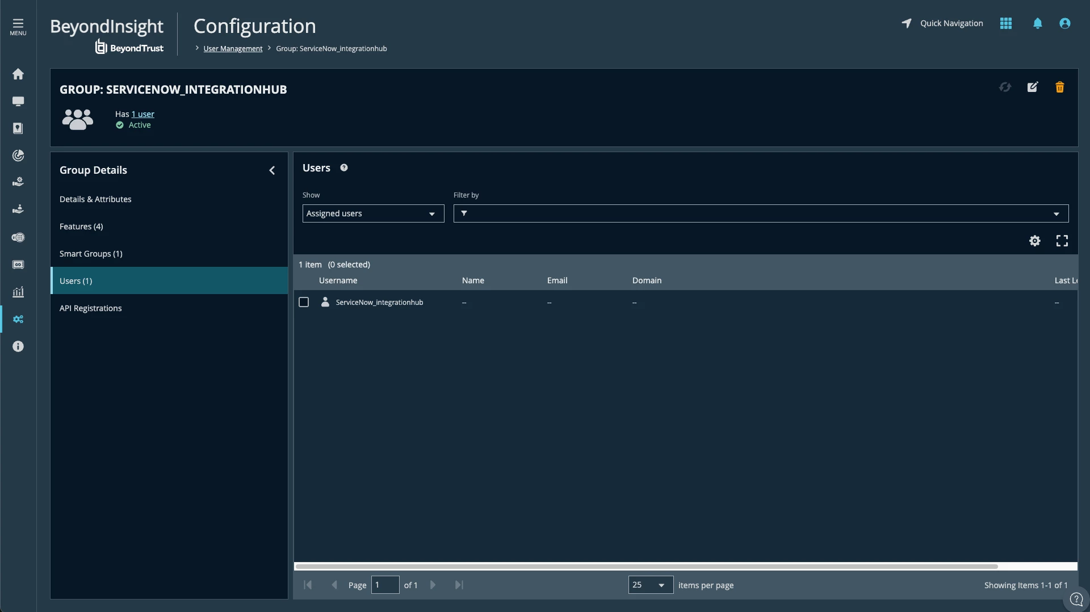Click the Active status label
The width and height of the screenshot is (1090, 612).
point(140,125)
